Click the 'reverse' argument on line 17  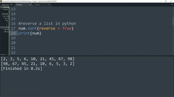pyautogui.click(x=47, y=28)
